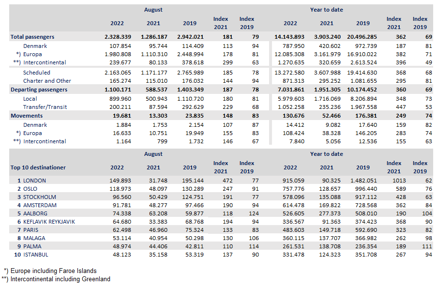Select the Scheduled row label

[x=37, y=73]
